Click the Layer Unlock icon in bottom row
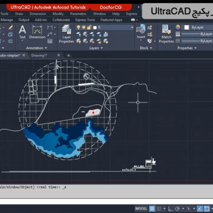Screen dimensions: 213x213 (99, 41)
